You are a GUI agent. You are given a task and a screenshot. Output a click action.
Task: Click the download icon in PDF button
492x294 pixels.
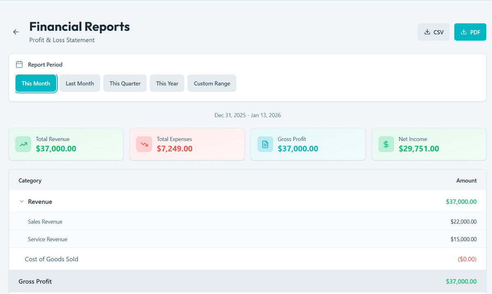464,32
